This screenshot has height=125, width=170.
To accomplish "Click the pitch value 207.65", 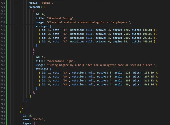I will click(x=149, y=77).
